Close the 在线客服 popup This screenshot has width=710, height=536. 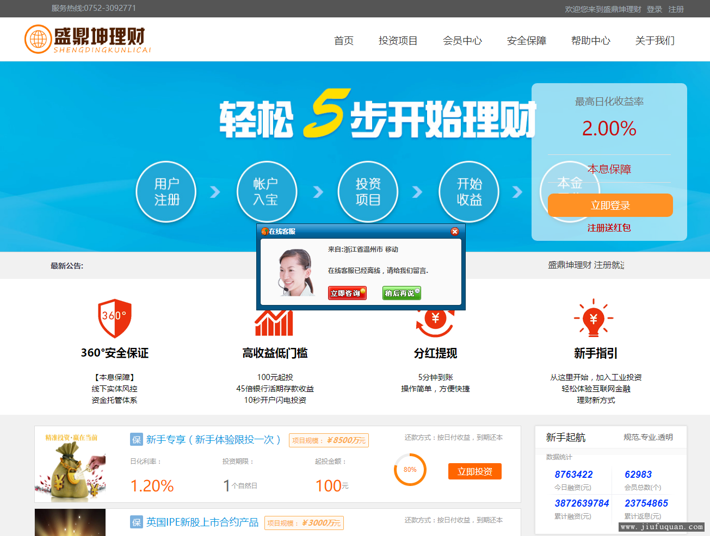click(x=455, y=232)
